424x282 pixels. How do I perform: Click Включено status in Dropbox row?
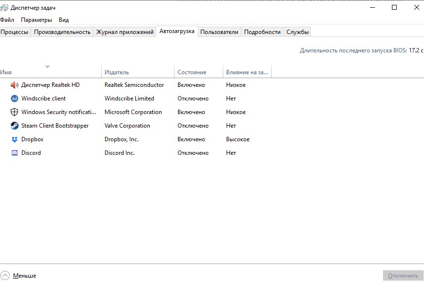(191, 139)
